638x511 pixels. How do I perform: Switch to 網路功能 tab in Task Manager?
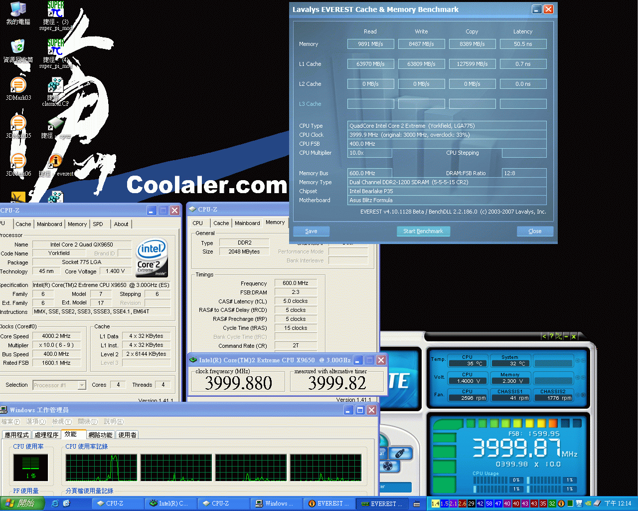[x=101, y=435]
